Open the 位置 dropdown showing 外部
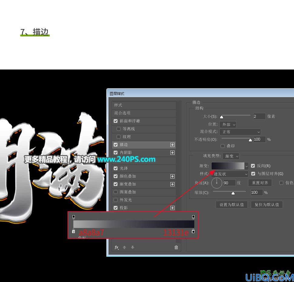The height and width of the screenshot is (282, 294). (x=228, y=124)
